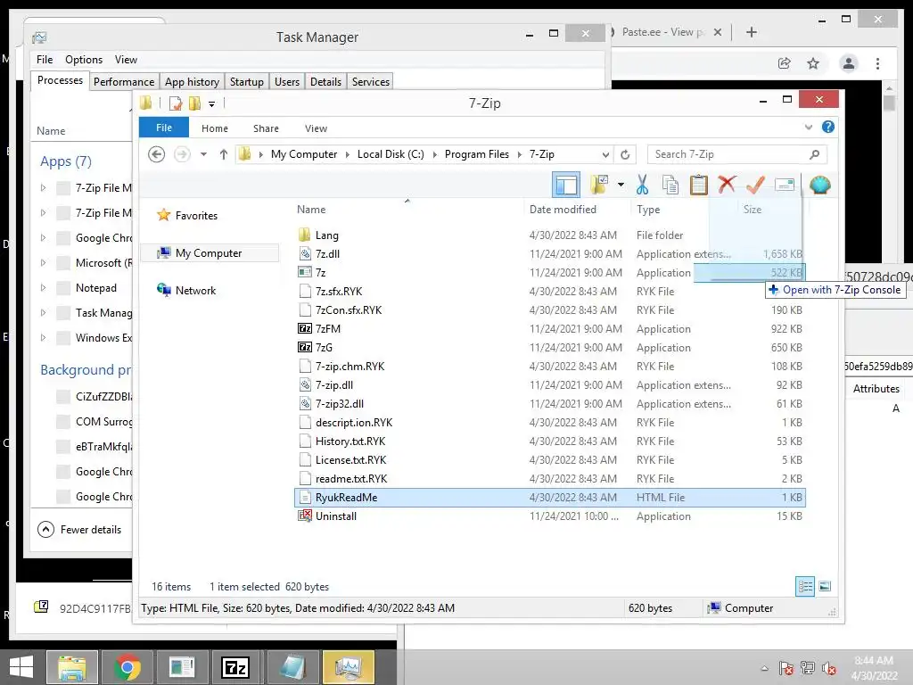Open the Help question mark icon

point(828,127)
